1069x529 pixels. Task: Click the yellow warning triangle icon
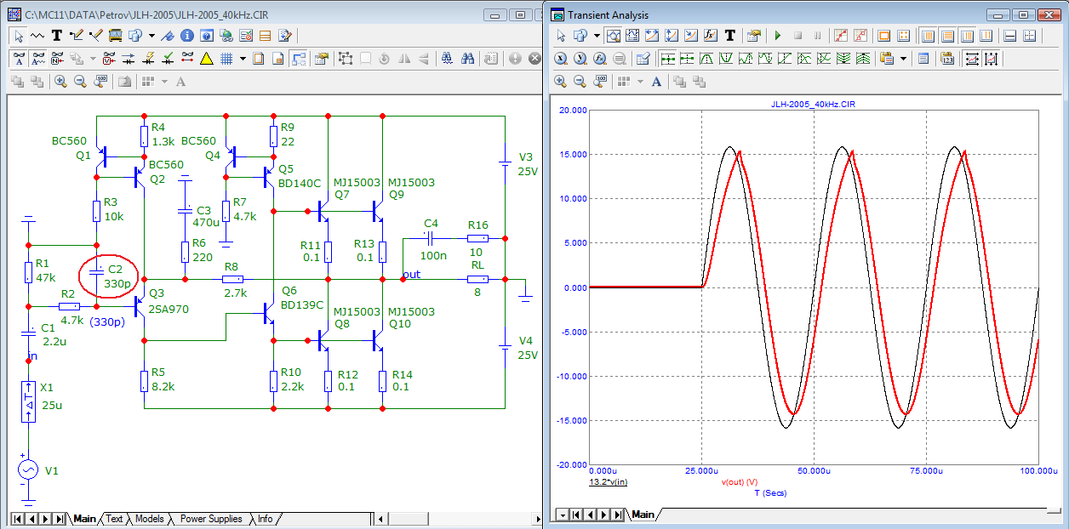point(206,59)
